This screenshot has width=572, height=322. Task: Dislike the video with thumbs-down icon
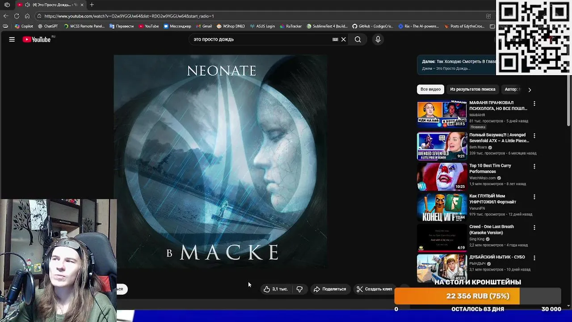point(299,289)
